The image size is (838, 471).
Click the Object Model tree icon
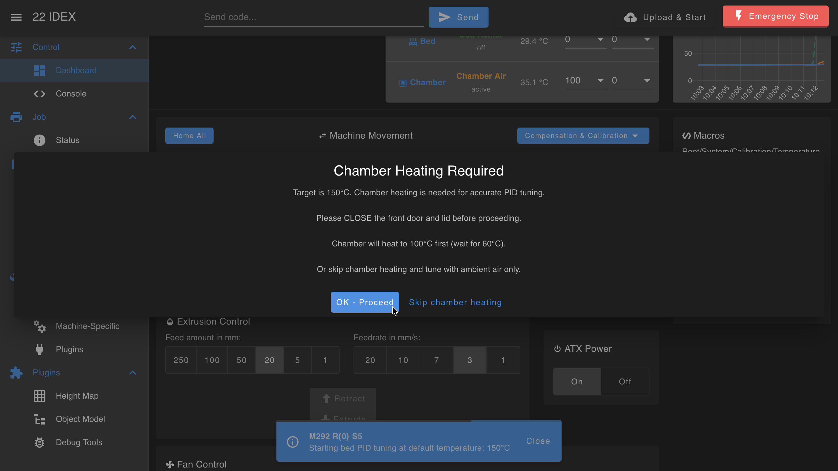[x=39, y=419]
